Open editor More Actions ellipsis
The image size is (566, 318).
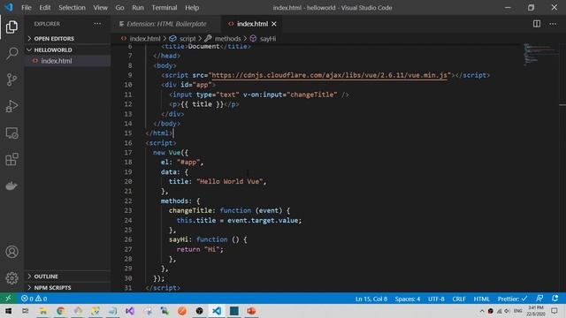click(x=553, y=24)
